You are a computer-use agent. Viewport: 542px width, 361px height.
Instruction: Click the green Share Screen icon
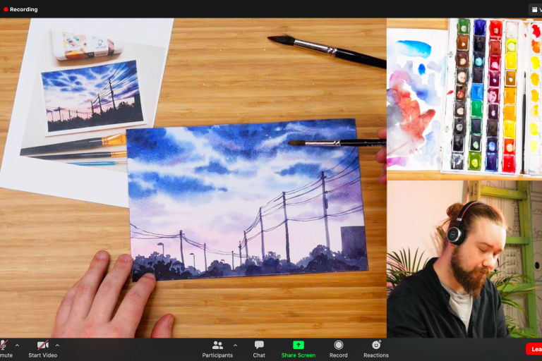pyautogui.click(x=298, y=345)
